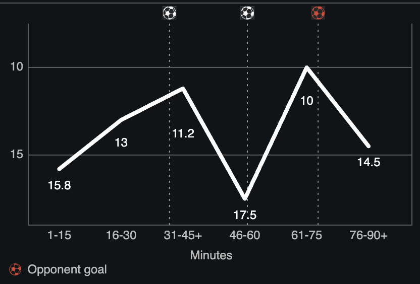Click the 15.8 data point label
The image size is (420, 284).
60,185
